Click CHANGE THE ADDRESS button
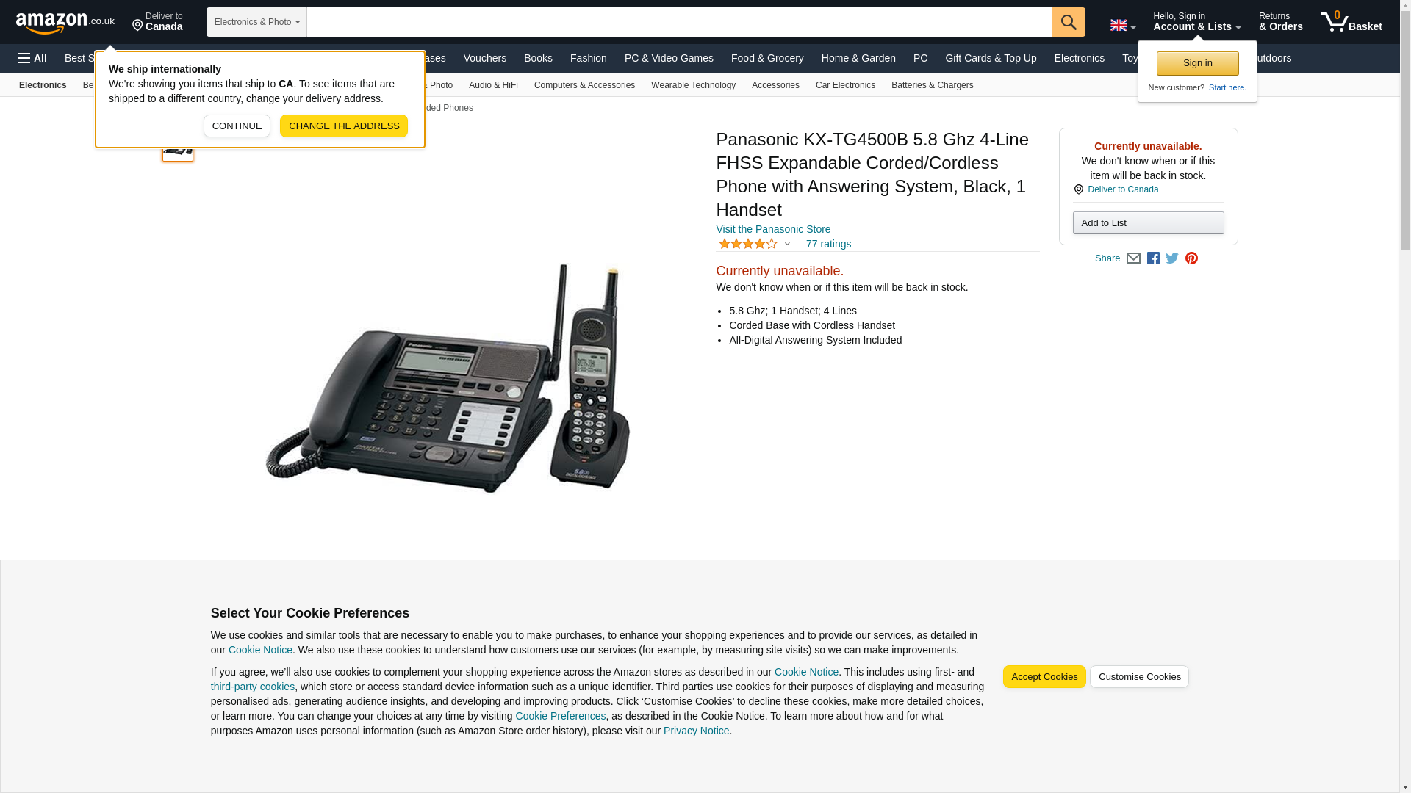 click(x=344, y=126)
